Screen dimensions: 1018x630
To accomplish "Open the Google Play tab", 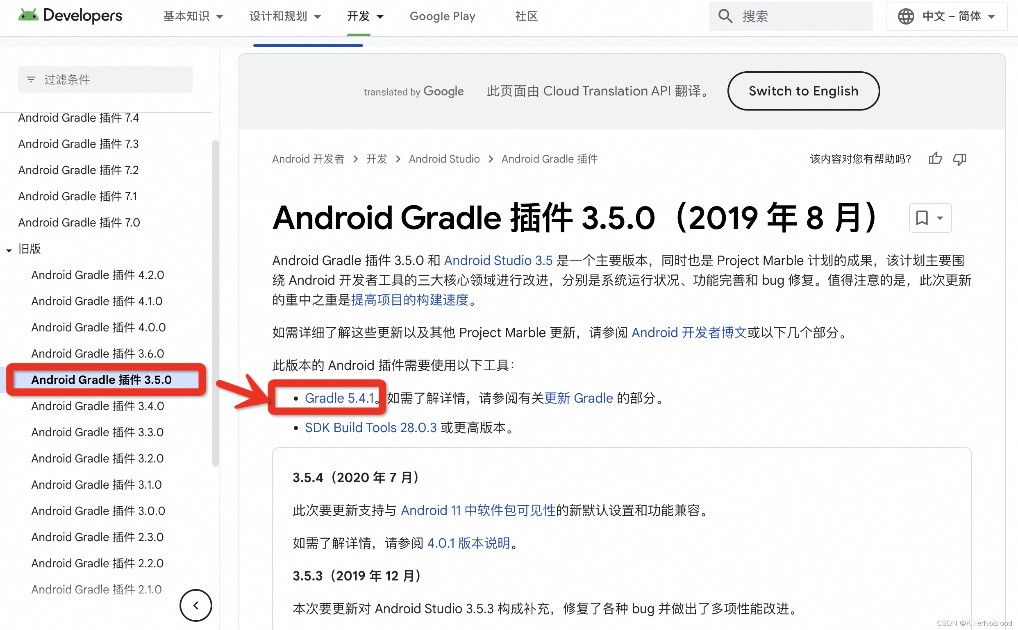I will [x=442, y=16].
